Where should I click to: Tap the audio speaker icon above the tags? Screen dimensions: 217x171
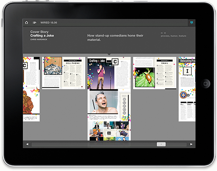[x=162, y=33]
